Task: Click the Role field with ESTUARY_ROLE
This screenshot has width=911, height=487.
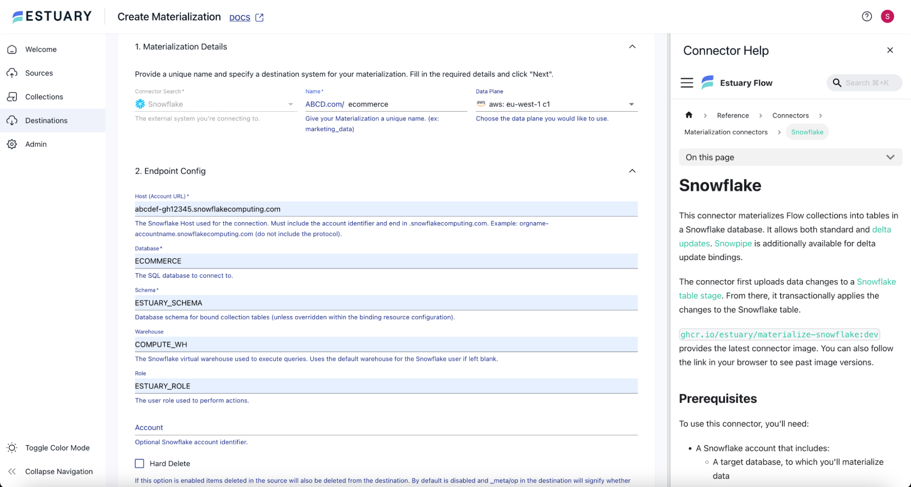Action: [386, 386]
